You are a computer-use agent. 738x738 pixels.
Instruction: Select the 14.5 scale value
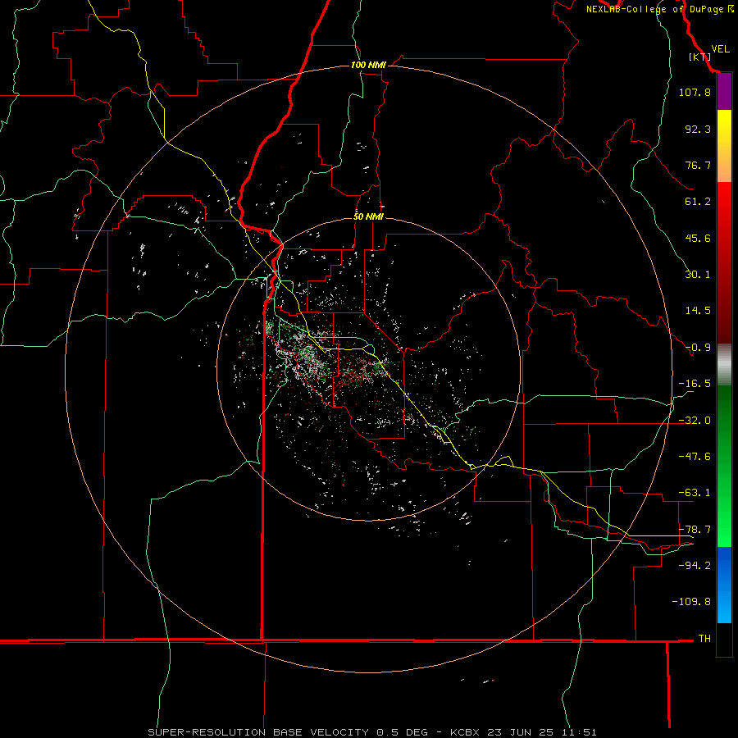(698, 311)
